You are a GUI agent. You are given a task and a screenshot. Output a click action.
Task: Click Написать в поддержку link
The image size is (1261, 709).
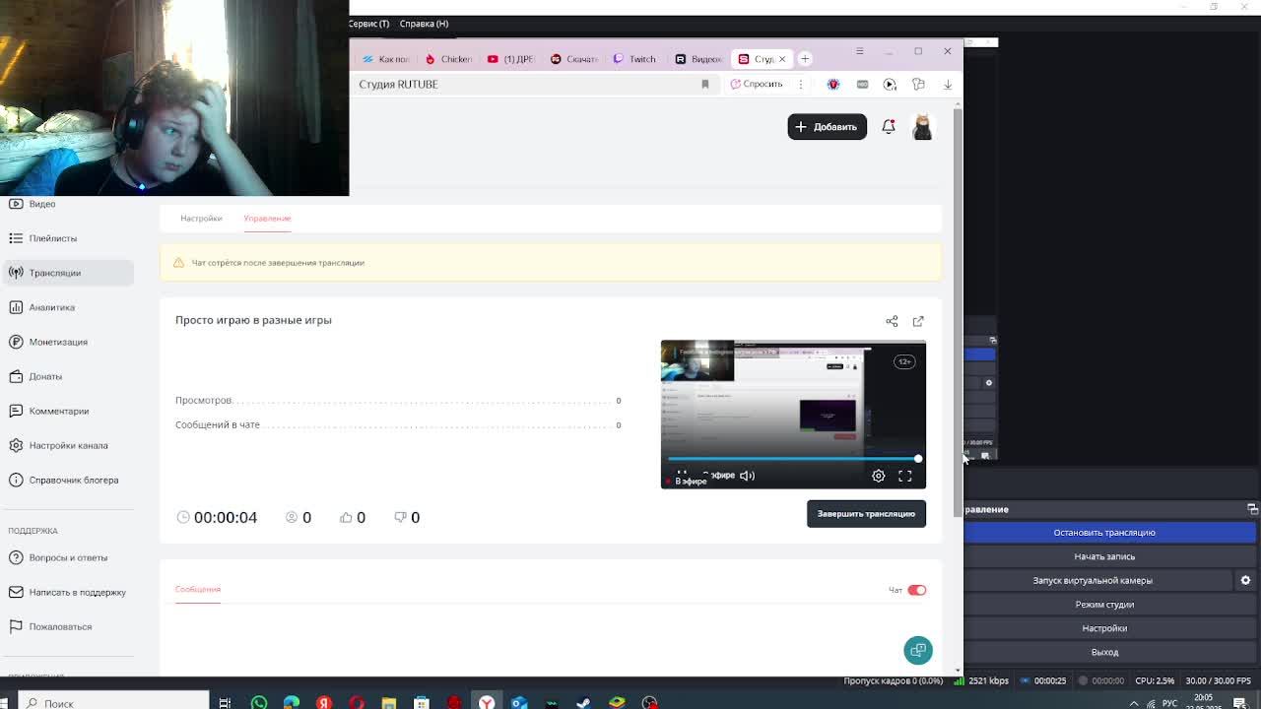tap(67, 592)
